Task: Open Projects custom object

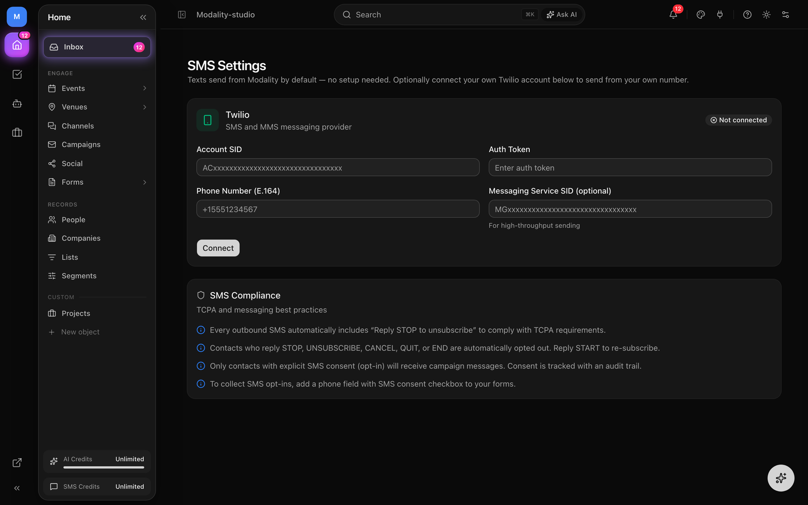Action: pos(97,314)
